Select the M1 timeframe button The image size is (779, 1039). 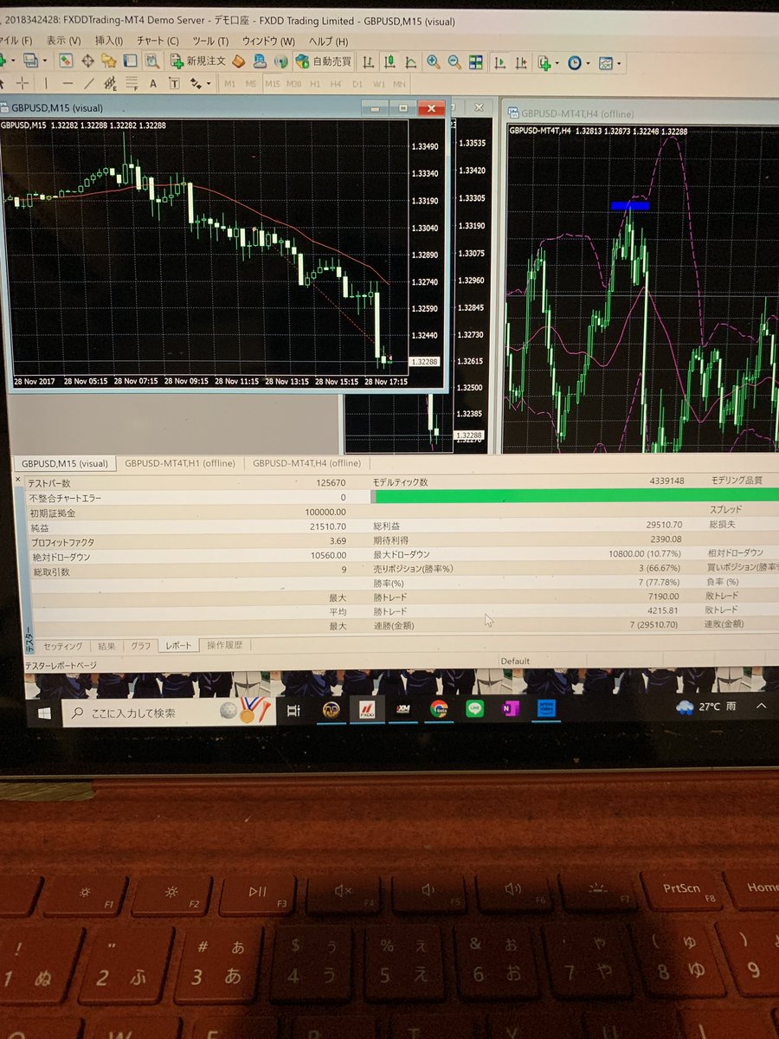[x=229, y=84]
